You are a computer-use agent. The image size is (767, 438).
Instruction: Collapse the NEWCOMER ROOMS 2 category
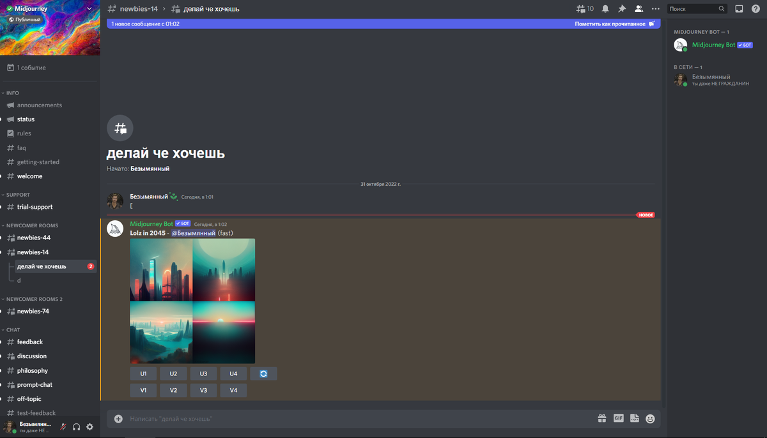tap(33, 299)
